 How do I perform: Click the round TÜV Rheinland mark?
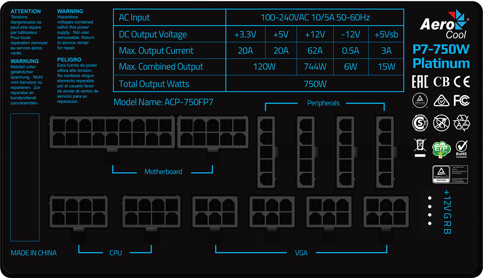(420, 101)
